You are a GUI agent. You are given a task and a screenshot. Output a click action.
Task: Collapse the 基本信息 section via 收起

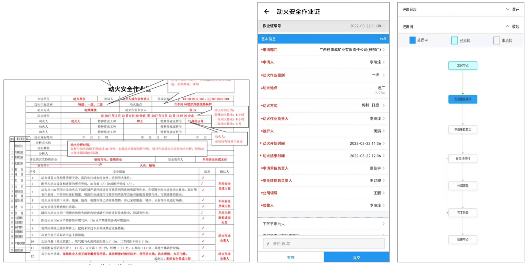[x=383, y=39]
